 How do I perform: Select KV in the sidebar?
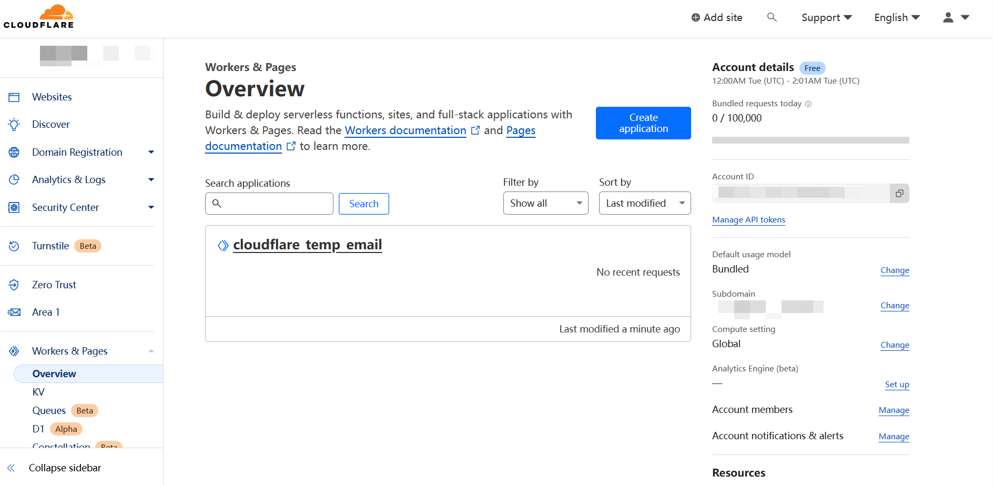(38, 392)
